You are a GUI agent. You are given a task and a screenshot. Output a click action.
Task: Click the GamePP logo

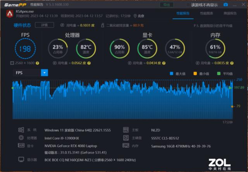(15, 5)
